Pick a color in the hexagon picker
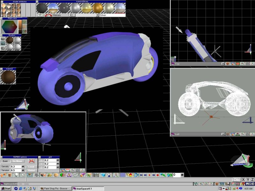Viewport: 255px width, 191px height. pyautogui.click(x=9, y=27)
